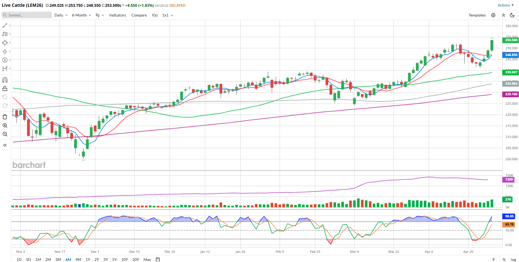Viewport: 519px width, 262px height.
Task: Select the trend line drawing tool
Action: pos(5,25)
